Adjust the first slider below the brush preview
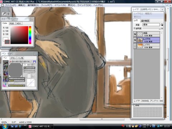 (x=17, y=78)
